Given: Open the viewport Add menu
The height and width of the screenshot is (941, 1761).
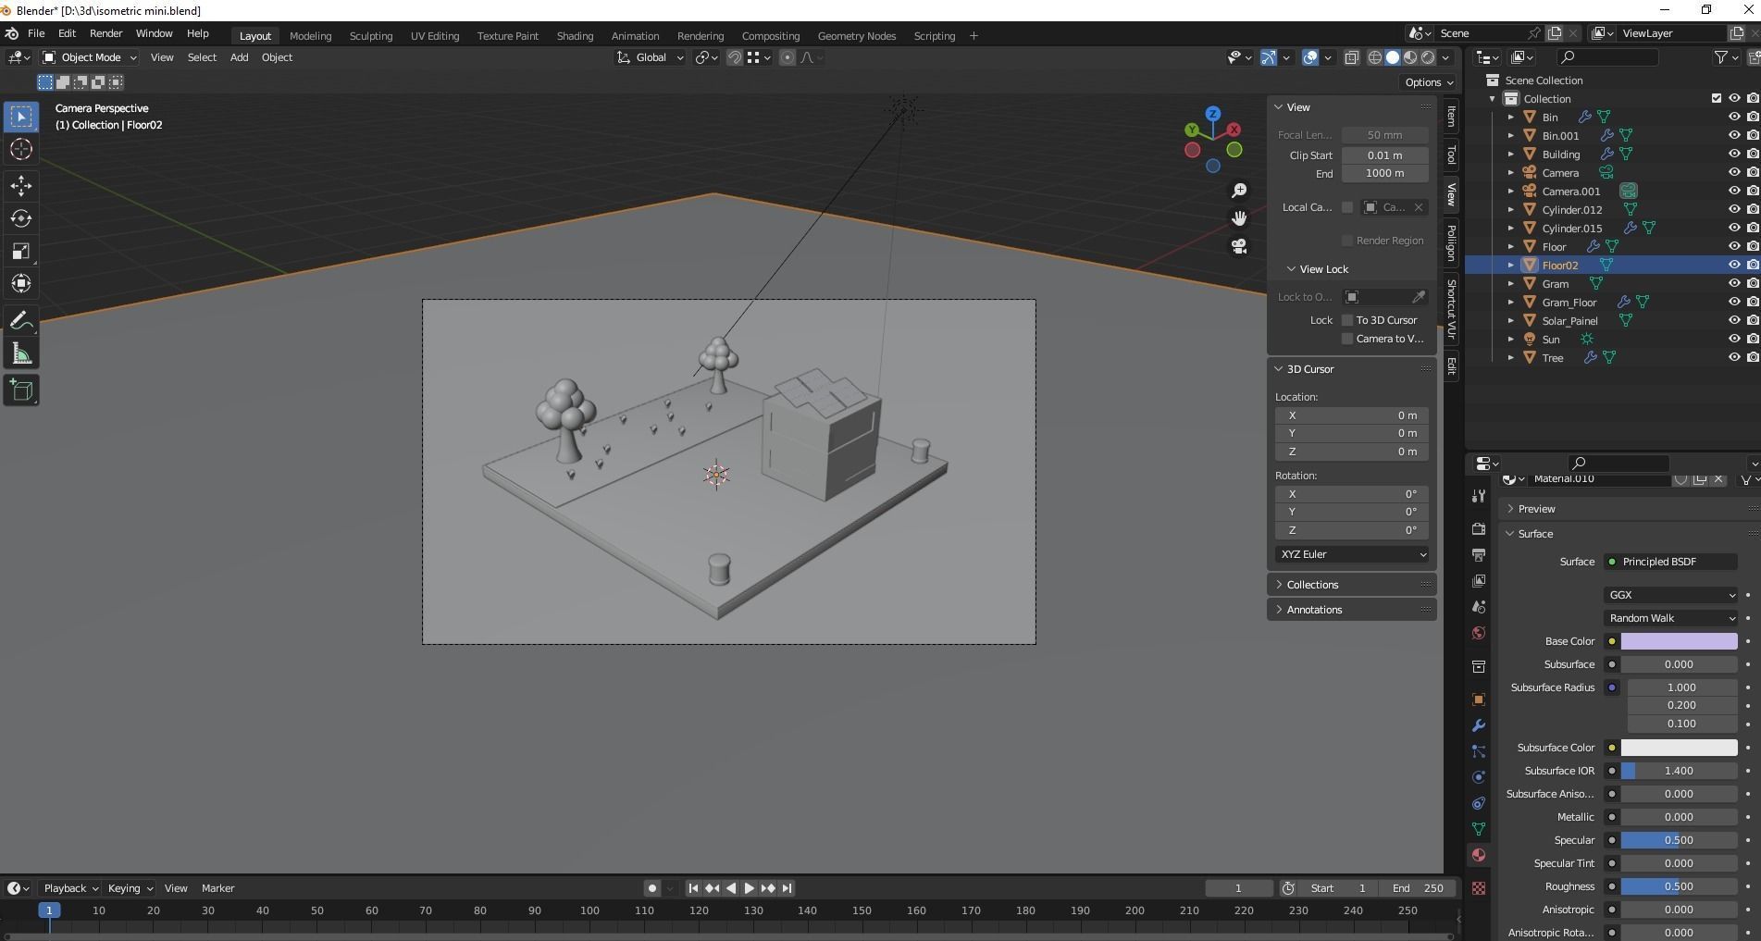Looking at the screenshot, I should 239,57.
